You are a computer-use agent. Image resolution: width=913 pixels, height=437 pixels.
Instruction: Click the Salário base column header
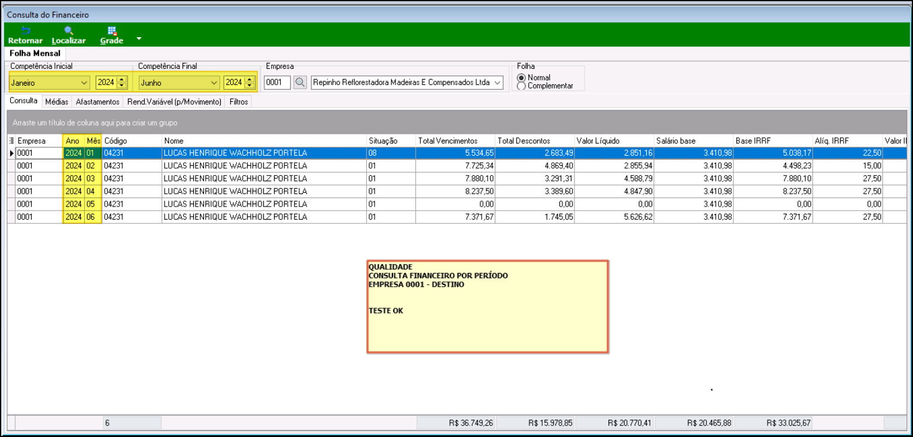pyautogui.click(x=693, y=141)
